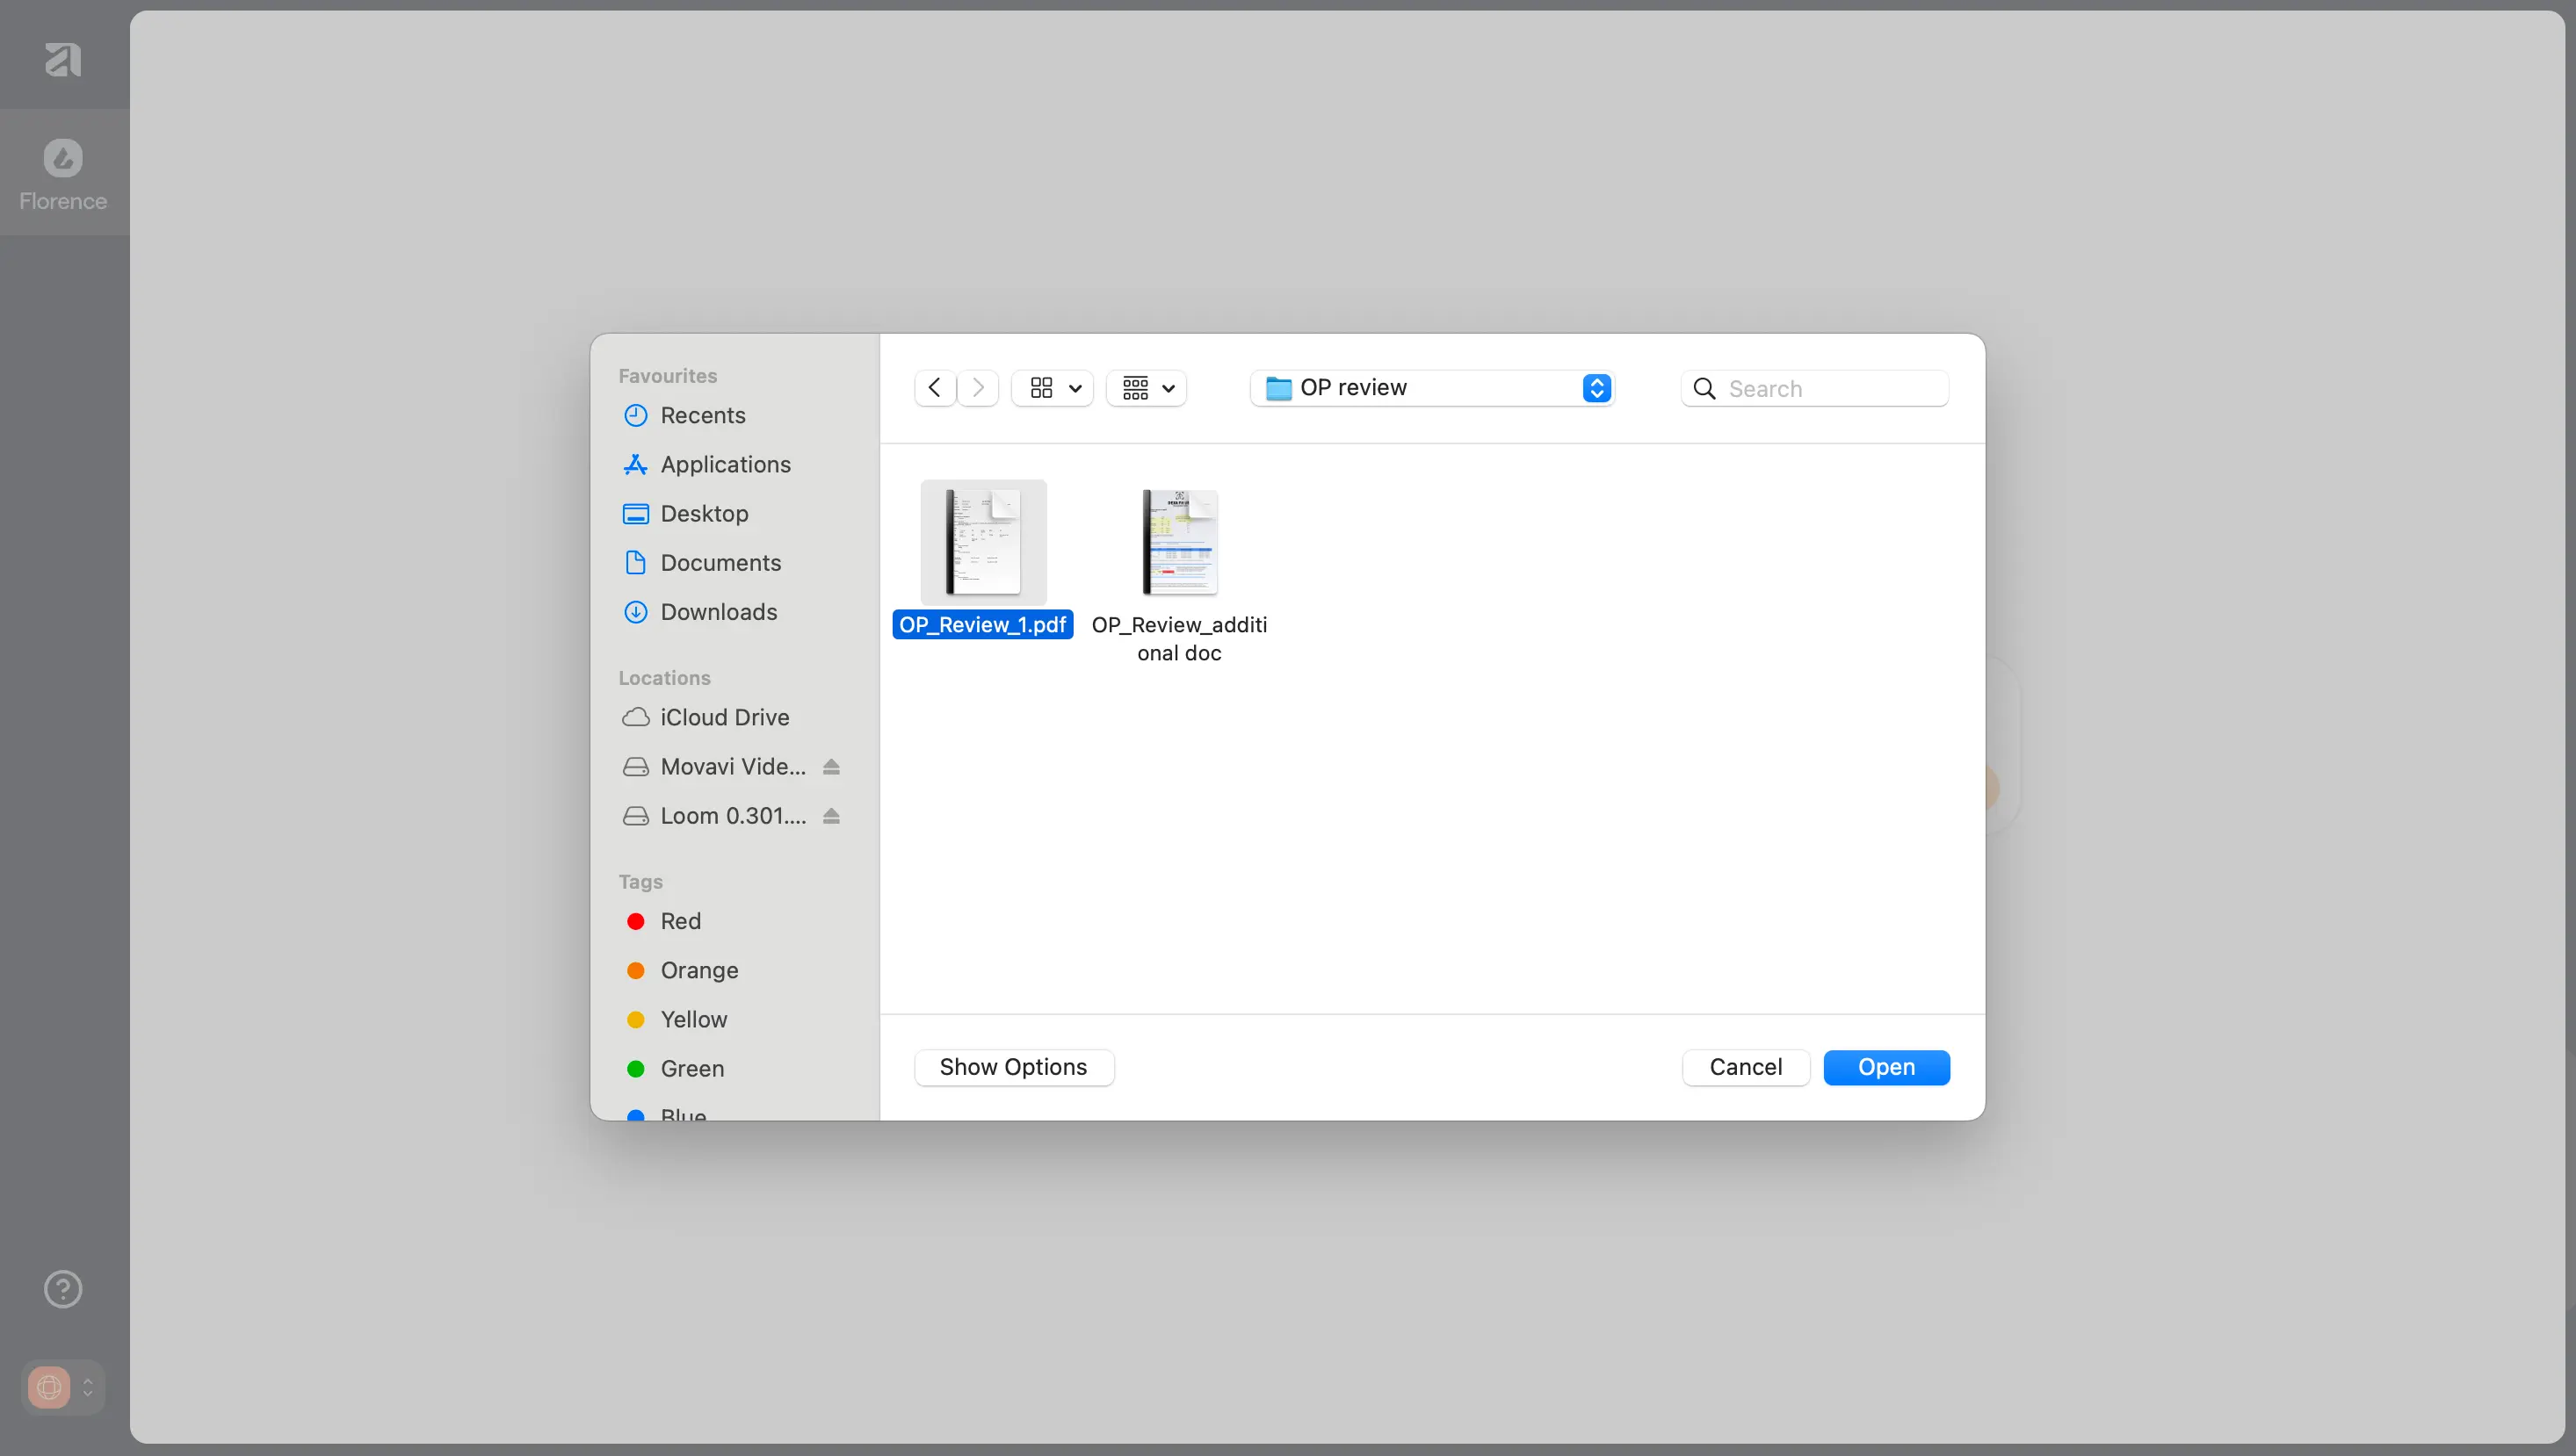Click the forward navigation arrow
The image size is (2576, 1456).
click(979, 388)
